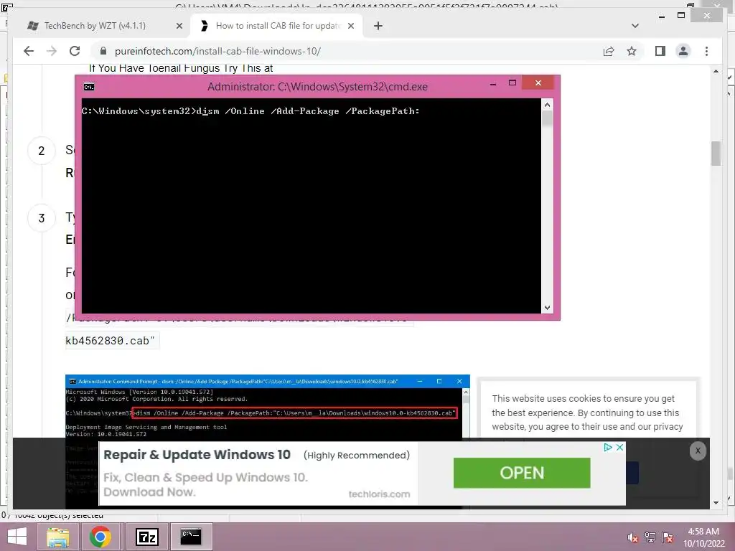Select Command Prompt taskbar icon
This screenshot has height=551, width=735.
191,537
